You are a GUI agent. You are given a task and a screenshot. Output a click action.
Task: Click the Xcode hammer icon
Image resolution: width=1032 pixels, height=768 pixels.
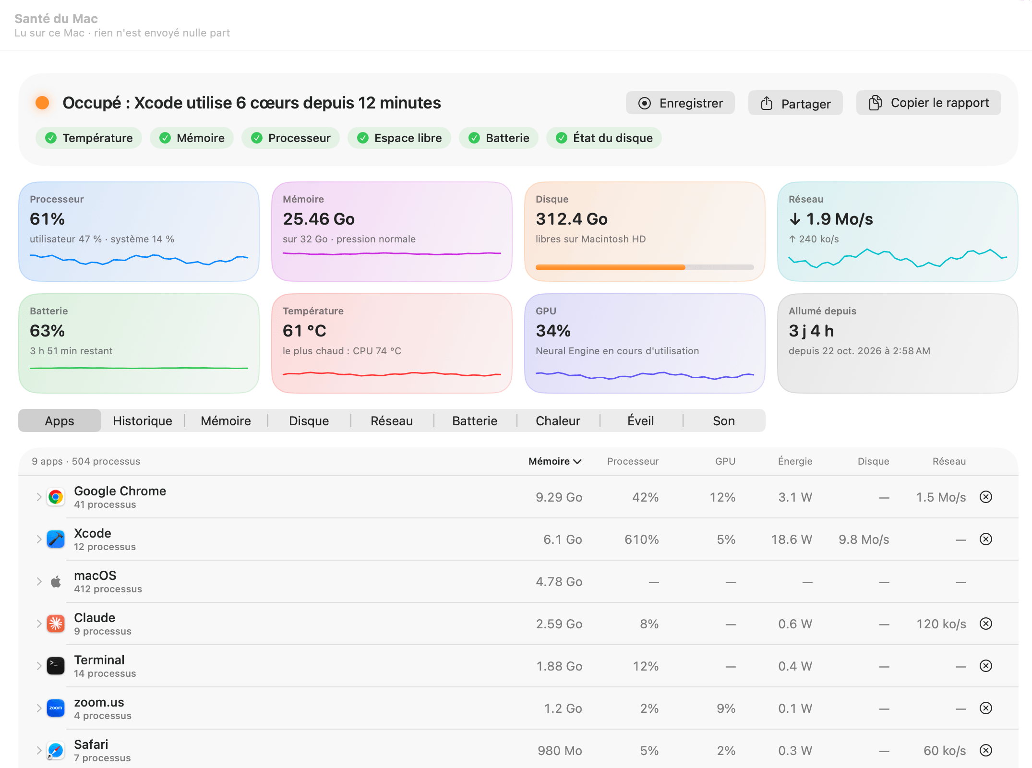pos(56,539)
